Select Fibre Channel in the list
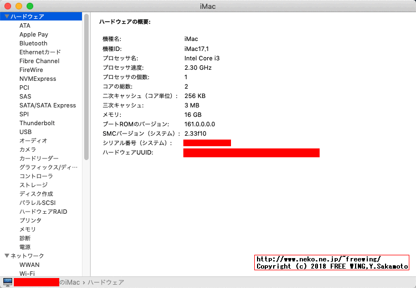416x288 pixels. click(39, 61)
